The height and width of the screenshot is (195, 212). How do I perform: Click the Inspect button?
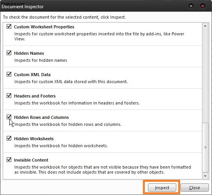162,188
